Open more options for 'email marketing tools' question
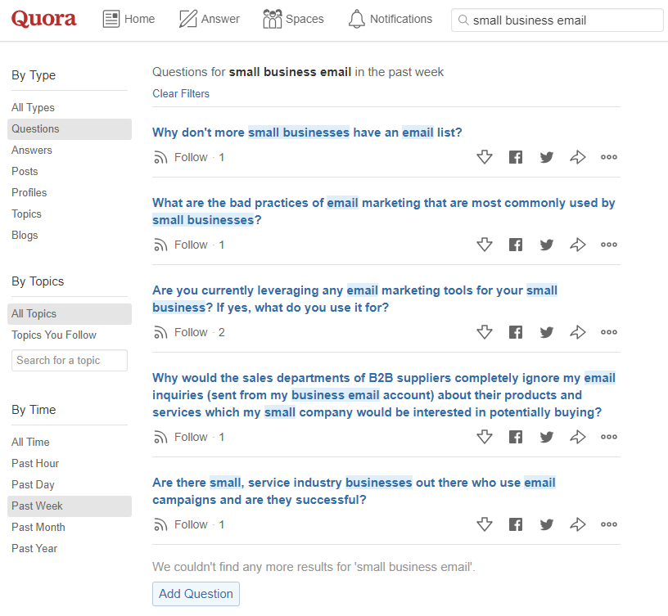This screenshot has height=616, width=668. [609, 332]
